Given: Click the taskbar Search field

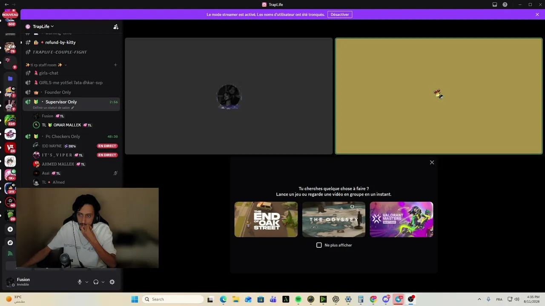Looking at the screenshot, I should [173, 299].
